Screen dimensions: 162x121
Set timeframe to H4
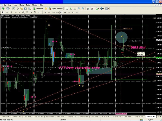65,12
